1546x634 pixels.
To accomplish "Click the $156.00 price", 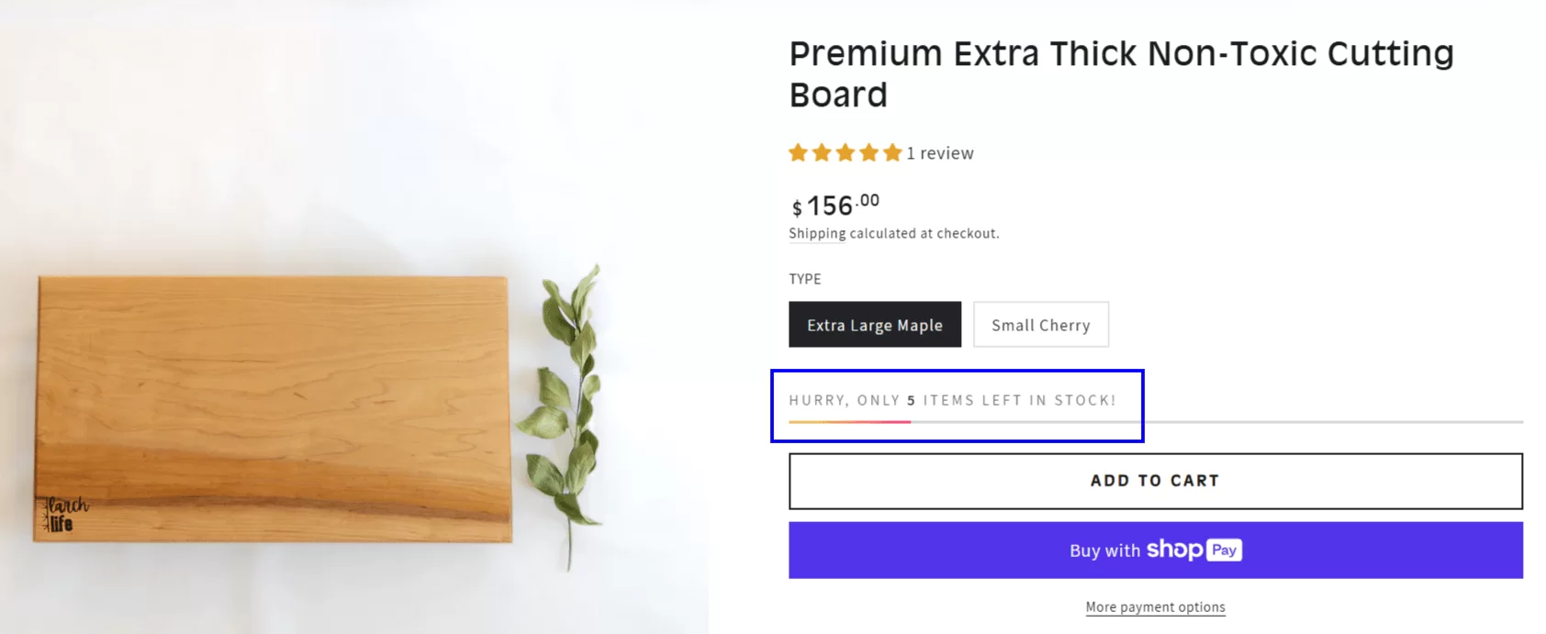I will (x=835, y=206).
